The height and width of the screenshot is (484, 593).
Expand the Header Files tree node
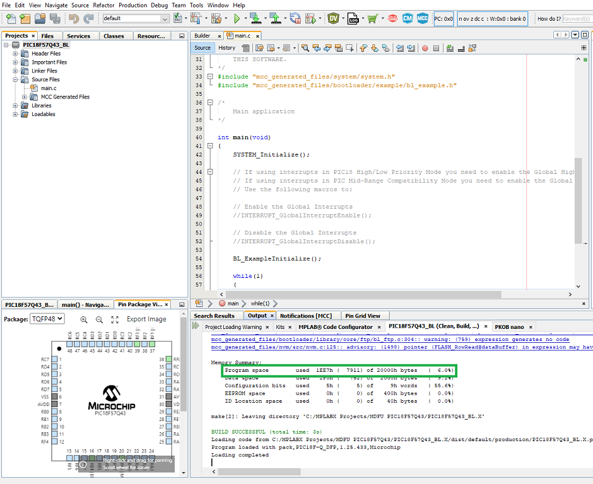(16, 54)
